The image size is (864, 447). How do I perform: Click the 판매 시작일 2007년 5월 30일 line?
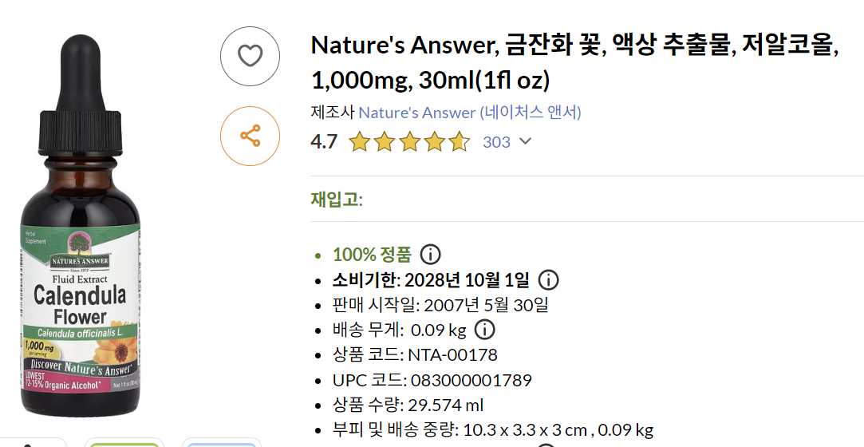(x=440, y=305)
